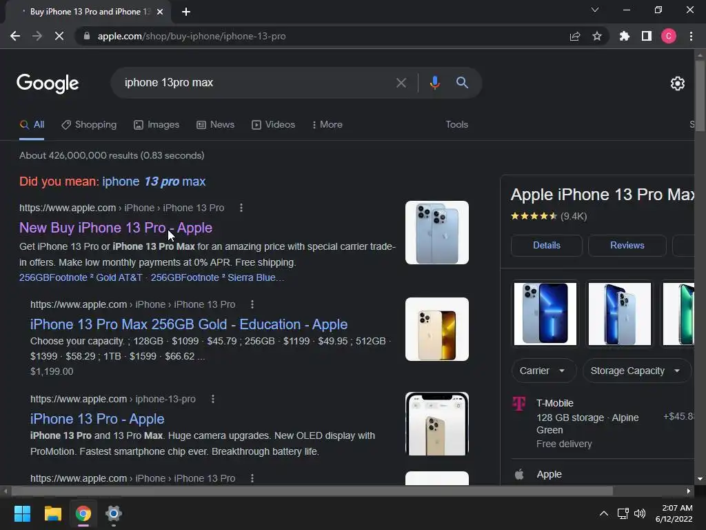Open Google quick settings gear
This screenshot has width=706, height=530.
coord(678,84)
